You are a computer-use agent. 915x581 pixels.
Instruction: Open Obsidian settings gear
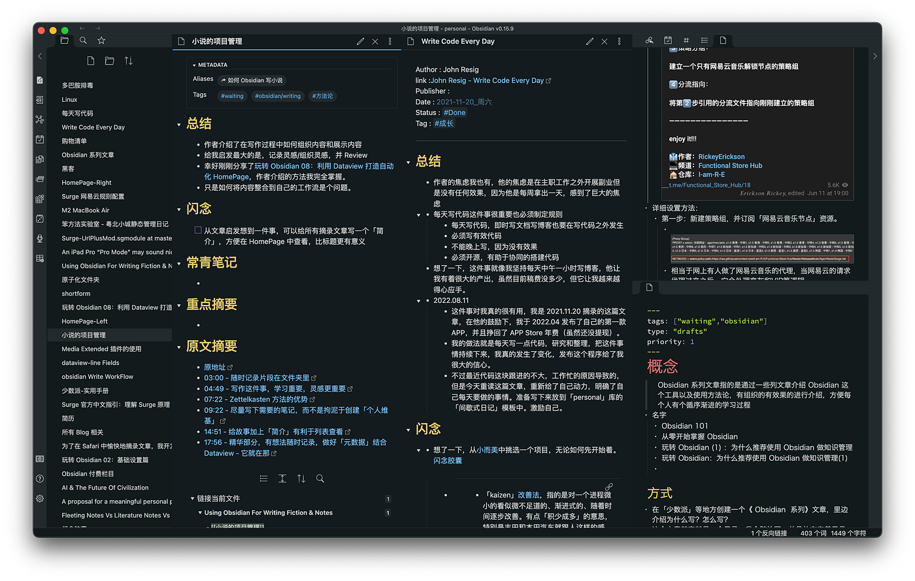coord(40,498)
